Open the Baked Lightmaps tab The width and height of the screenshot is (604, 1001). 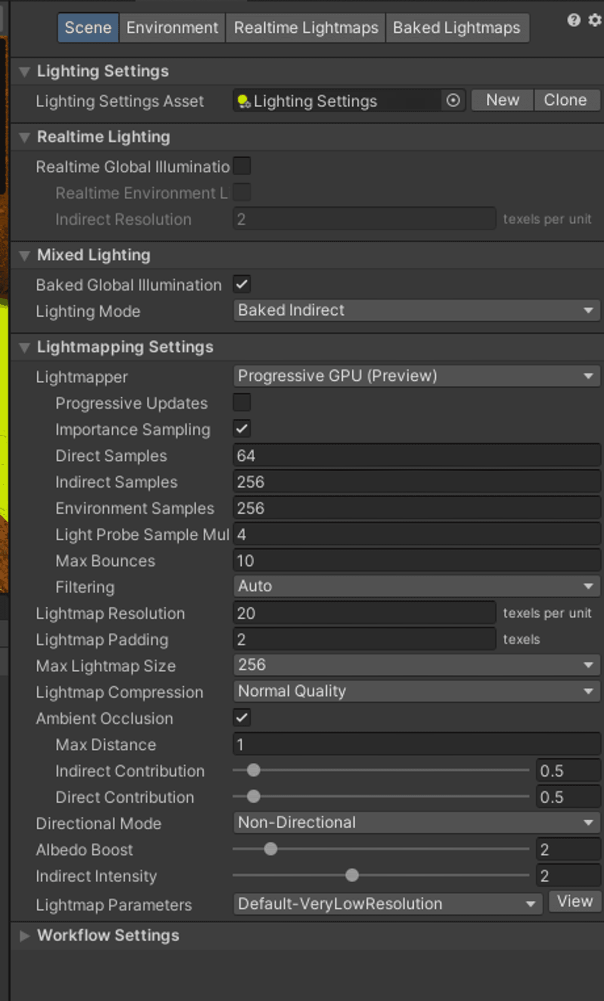[457, 28]
